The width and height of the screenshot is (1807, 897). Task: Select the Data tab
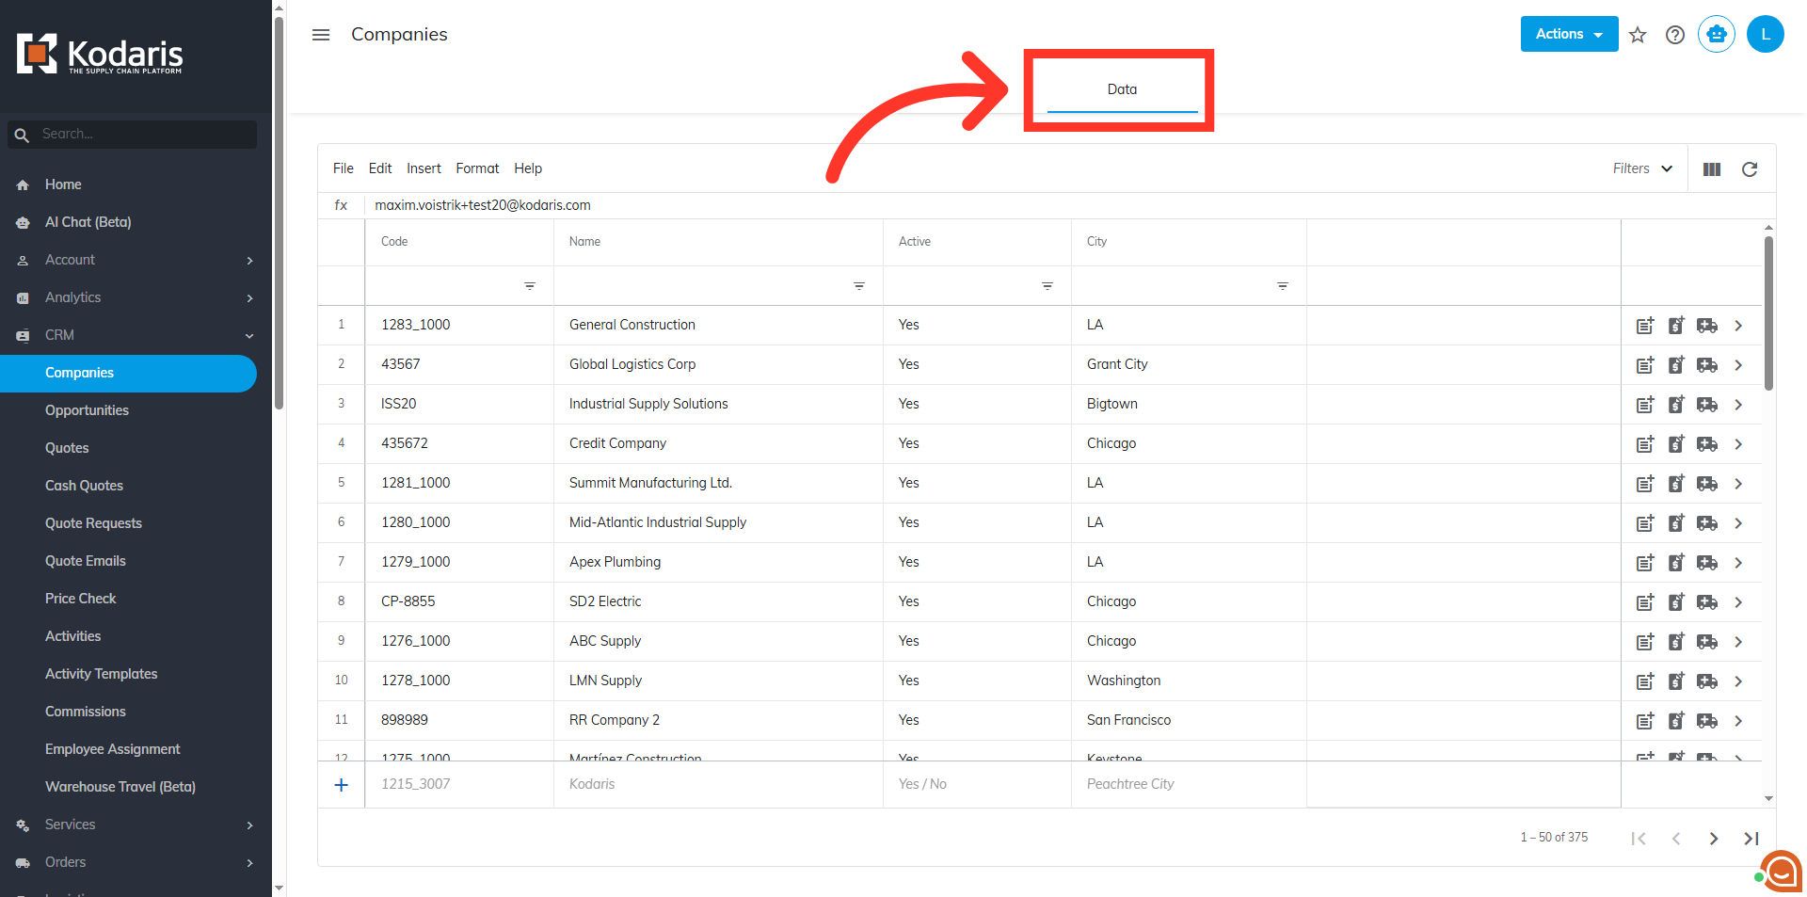click(x=1122, y=89)
